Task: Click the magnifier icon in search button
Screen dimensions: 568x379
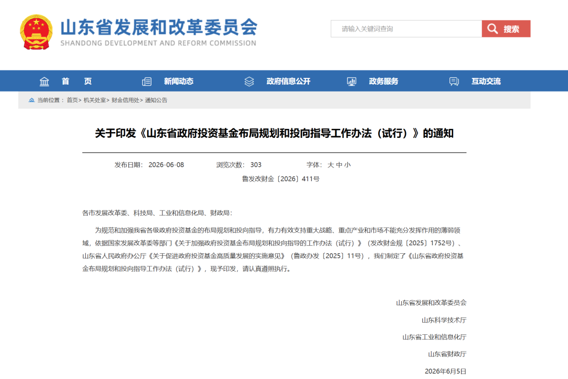Action: (492, 28)
